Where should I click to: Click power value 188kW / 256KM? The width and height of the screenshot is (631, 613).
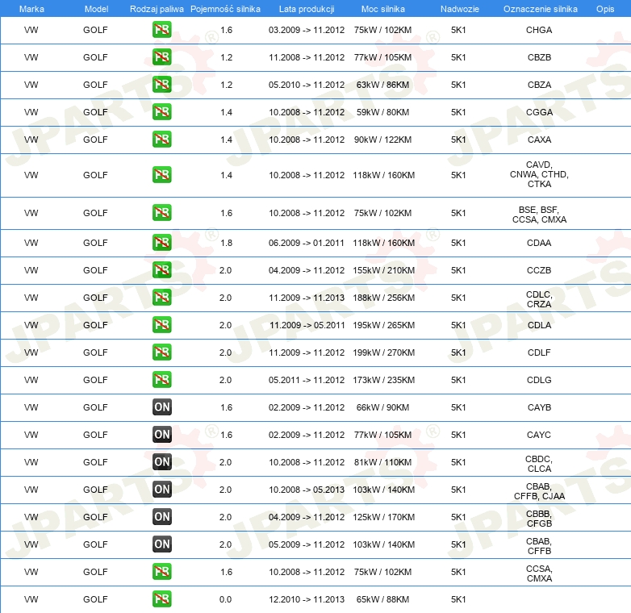383,298
